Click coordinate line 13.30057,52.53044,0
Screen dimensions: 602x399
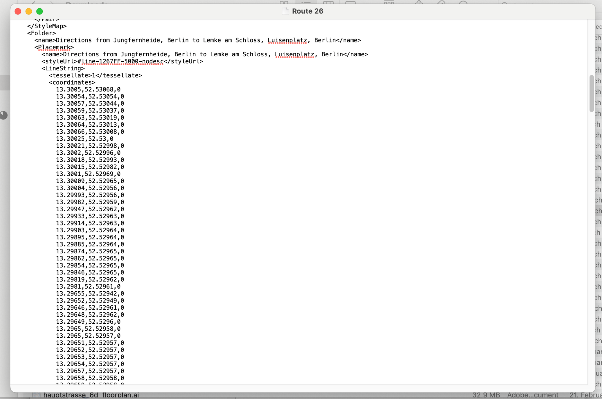[90, 104]
